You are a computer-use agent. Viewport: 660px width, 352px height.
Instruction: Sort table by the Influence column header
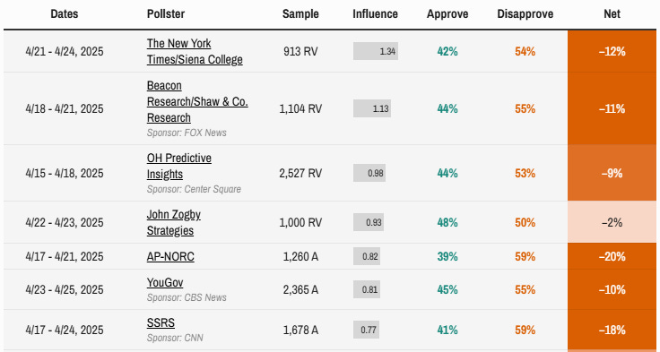point(375,13)
